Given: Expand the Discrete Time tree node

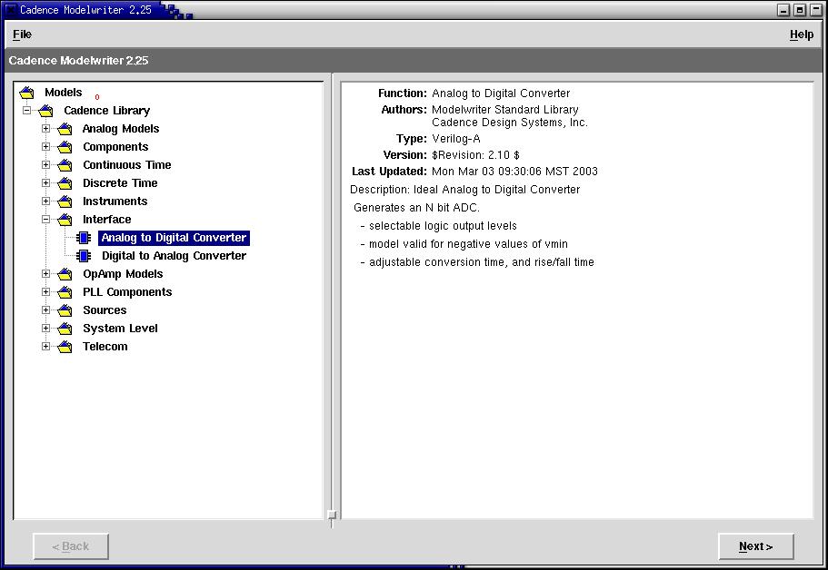Looking at the screenshot, I should pyautogui.click(x=45, y=182).
